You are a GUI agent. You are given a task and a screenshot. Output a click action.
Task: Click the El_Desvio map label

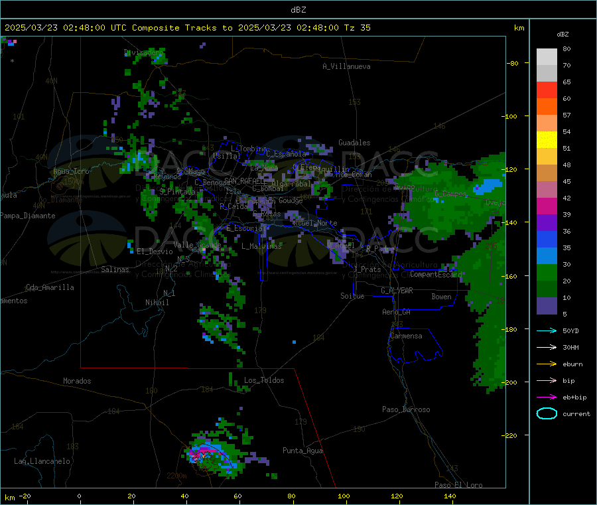pyautogui.click(x=155, y=252)
